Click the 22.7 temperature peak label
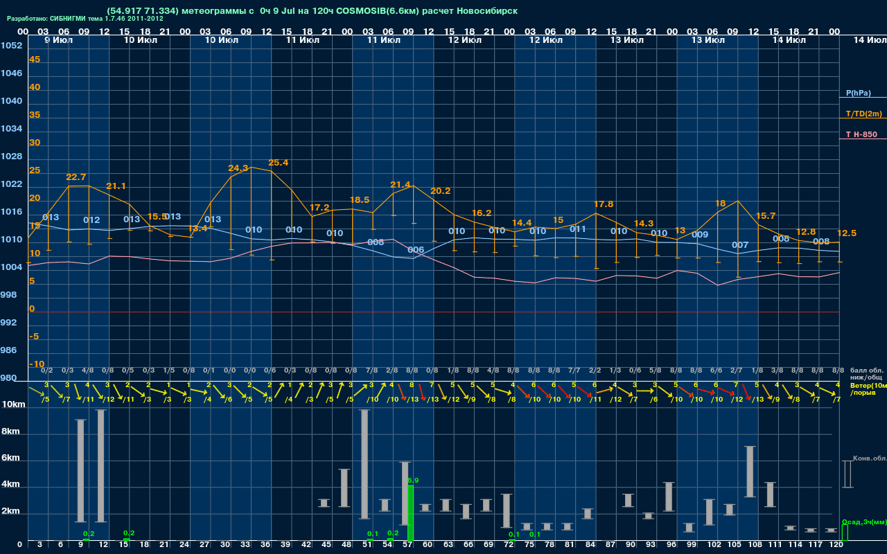 pos(76,177)
